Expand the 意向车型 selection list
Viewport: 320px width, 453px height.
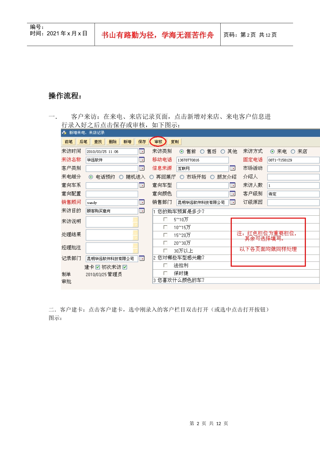(x=232, y=185)
